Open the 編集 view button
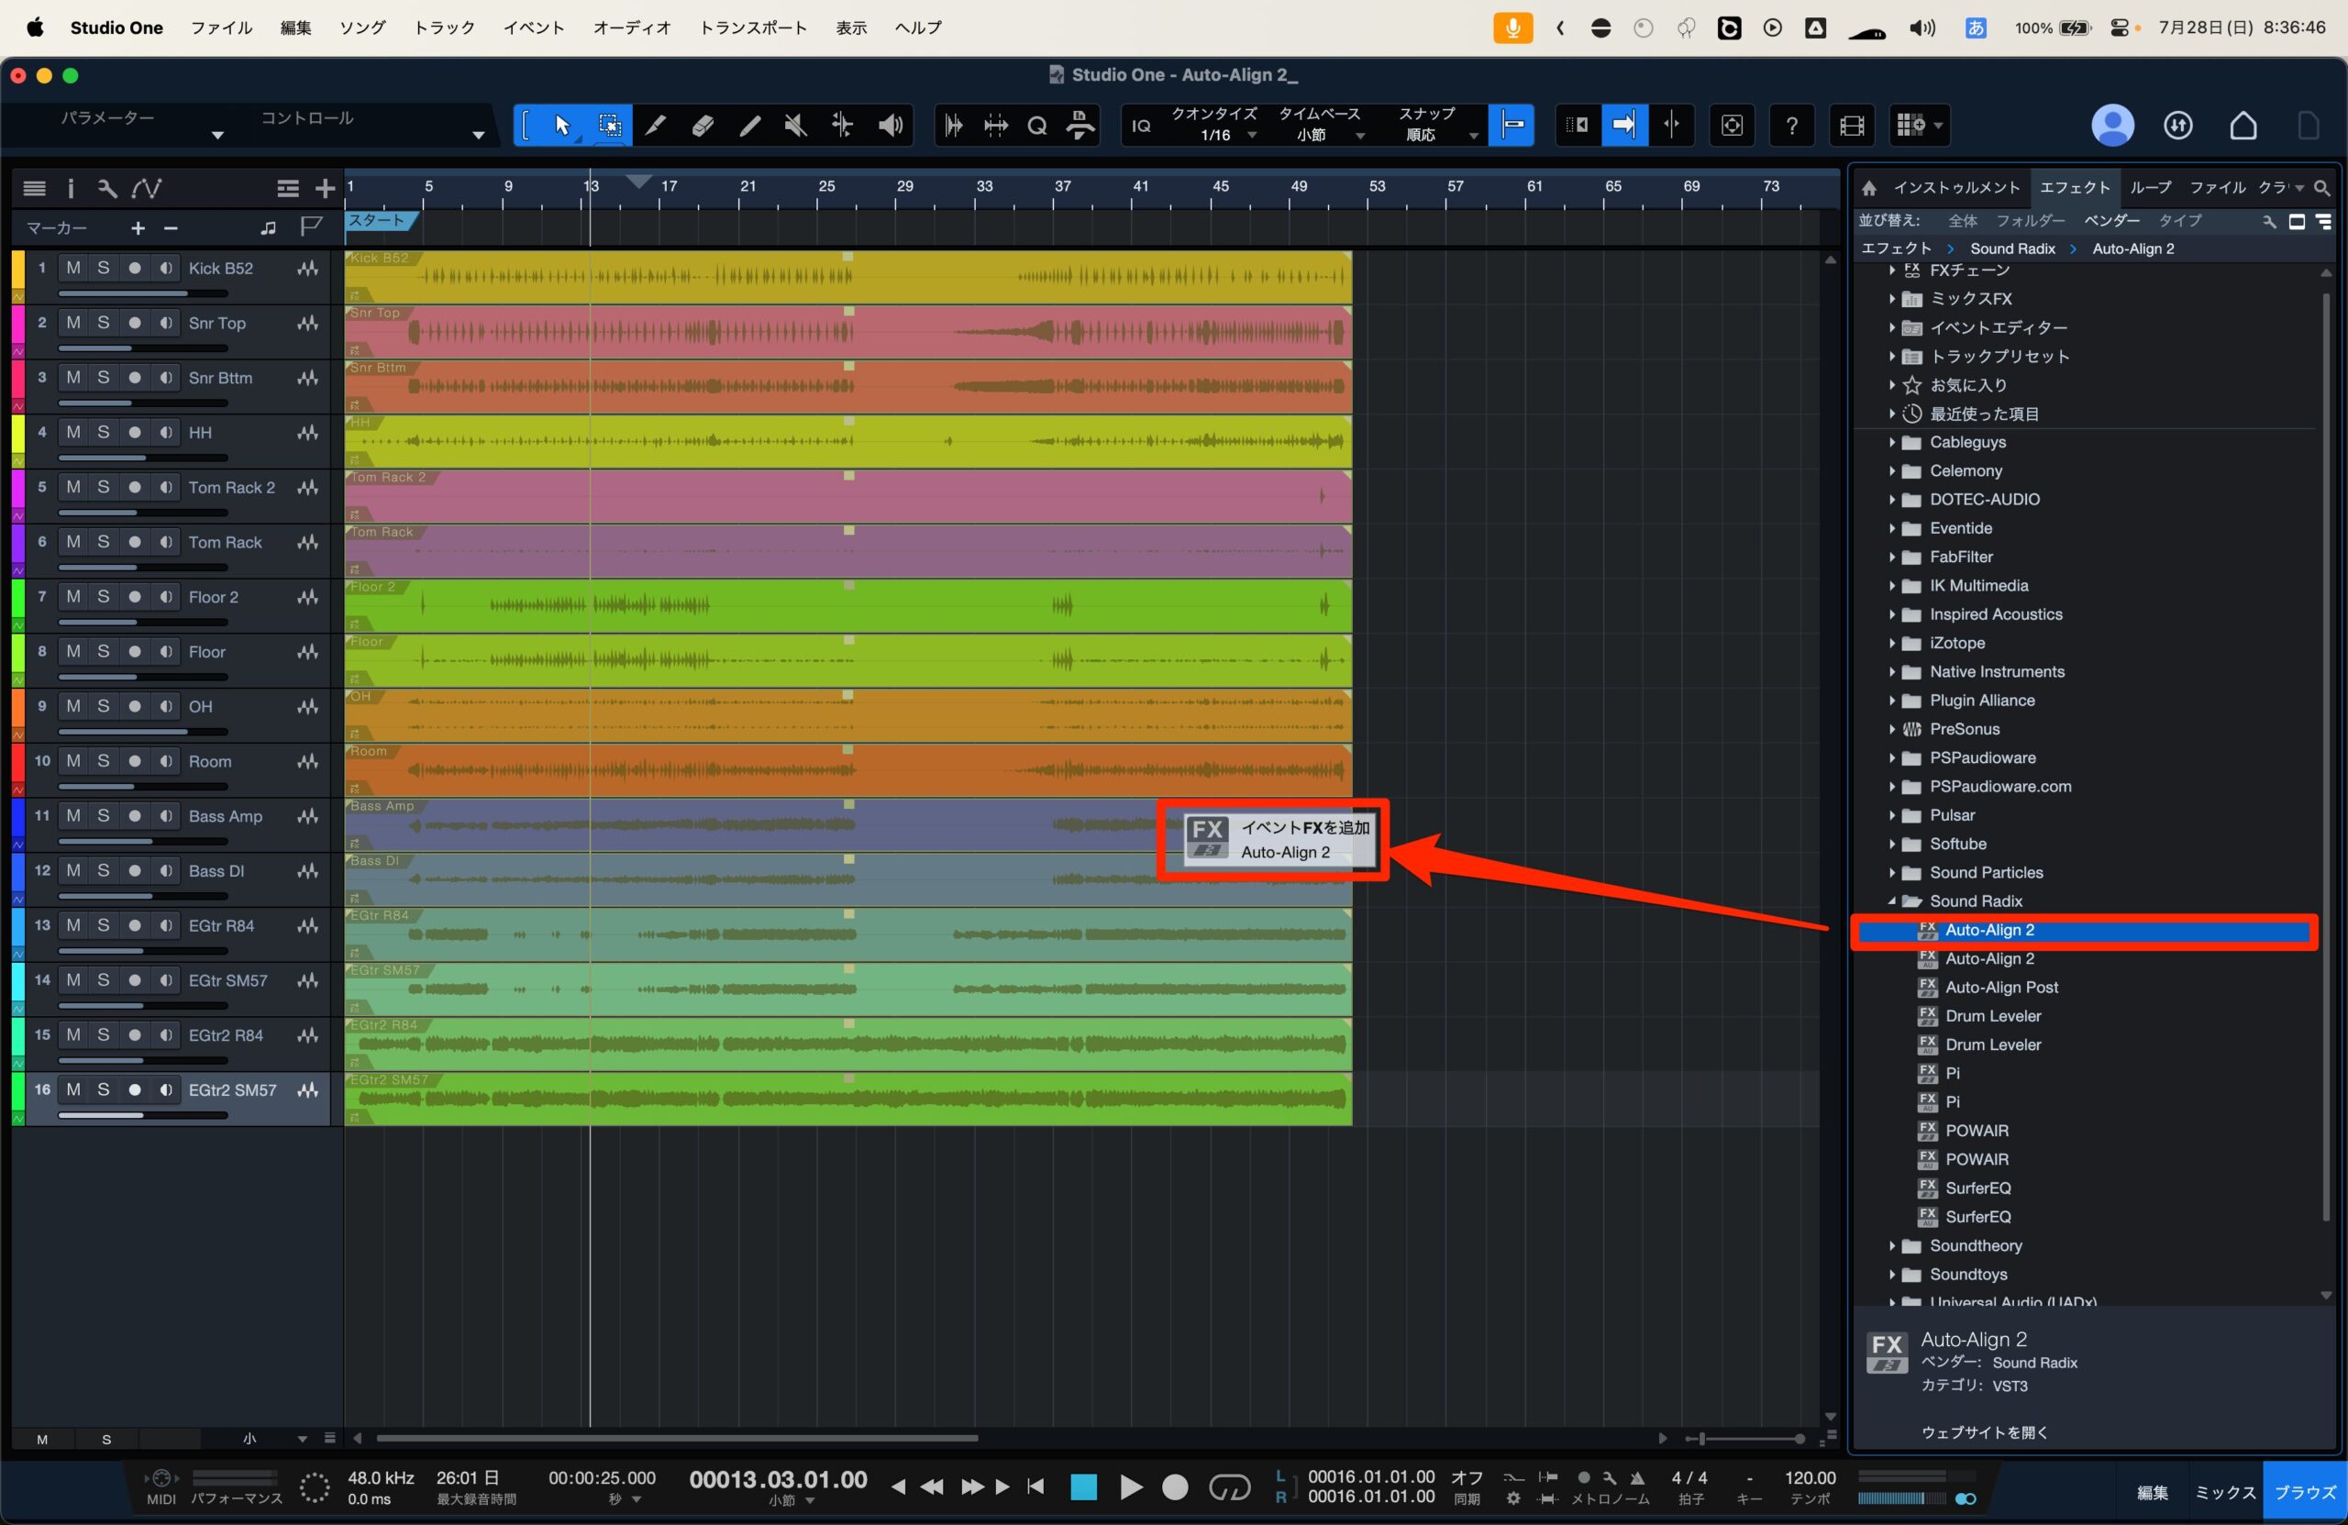 tap(2152, 1493)
